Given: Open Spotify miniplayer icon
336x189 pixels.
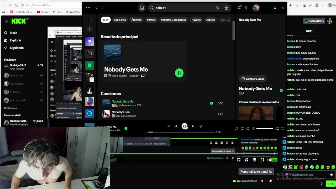Looking at the screenshot, I should pos(277,129).
